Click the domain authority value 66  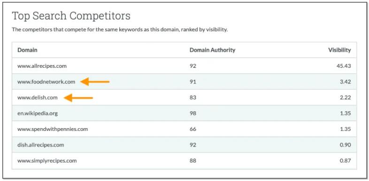point(193,129)
